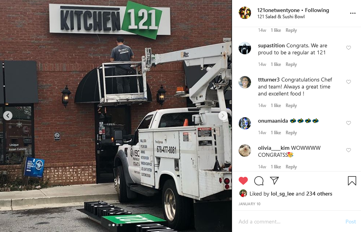Like ttturner3's comment heart
The width and height of the screenshot is (361, 232).
point(349,82)
